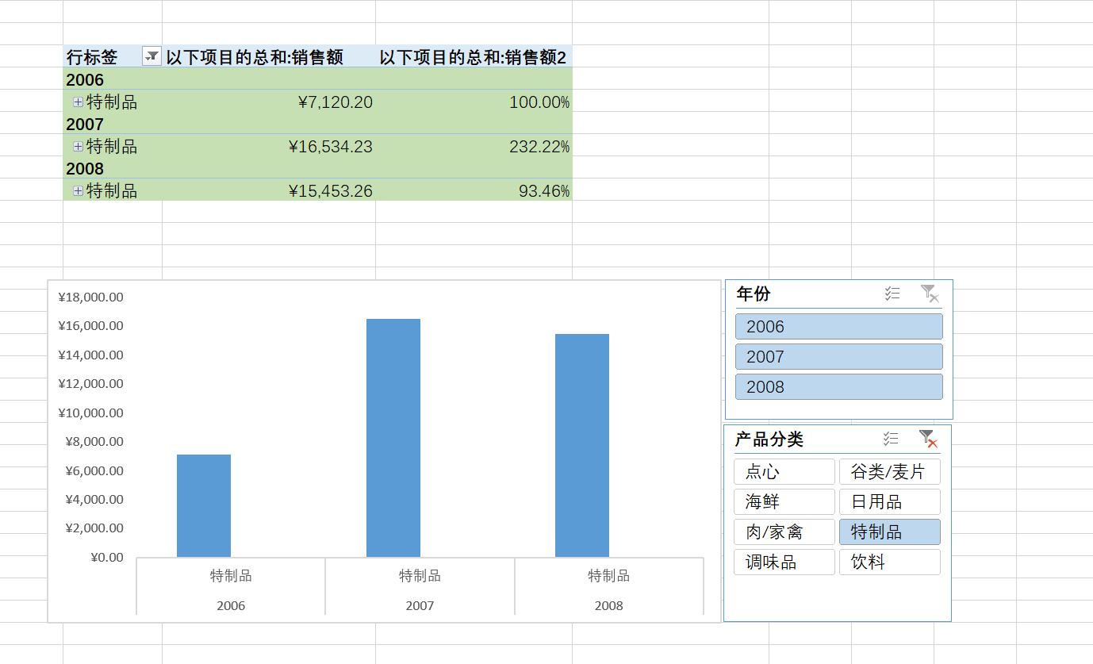Click the 100.00% percentage cell
The height and width of the screenshot is (664, 1093).
[539, 102]
